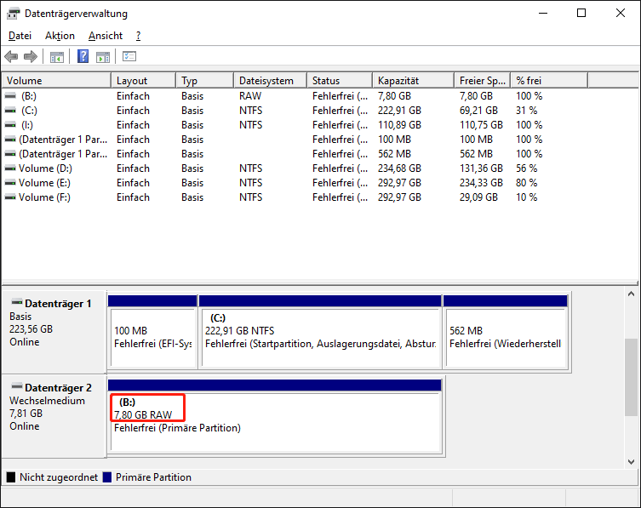Click the Forward arrow toolbar icon

(31, 56)
